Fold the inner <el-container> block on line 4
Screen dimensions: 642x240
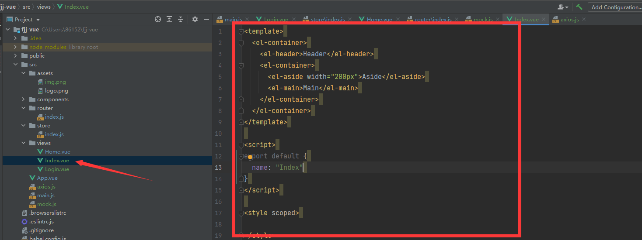click(241, 65)
